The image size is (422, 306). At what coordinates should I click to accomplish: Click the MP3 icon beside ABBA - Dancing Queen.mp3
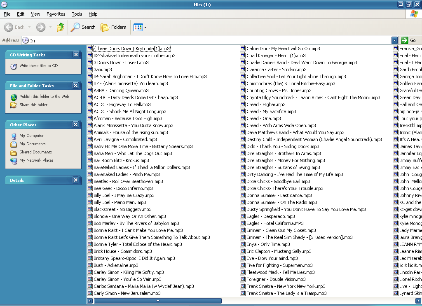[89, 90]
